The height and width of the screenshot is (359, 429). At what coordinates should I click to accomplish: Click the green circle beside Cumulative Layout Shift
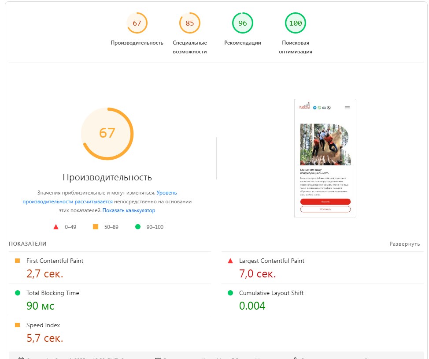pyautogui.click(x=230, y=293)
